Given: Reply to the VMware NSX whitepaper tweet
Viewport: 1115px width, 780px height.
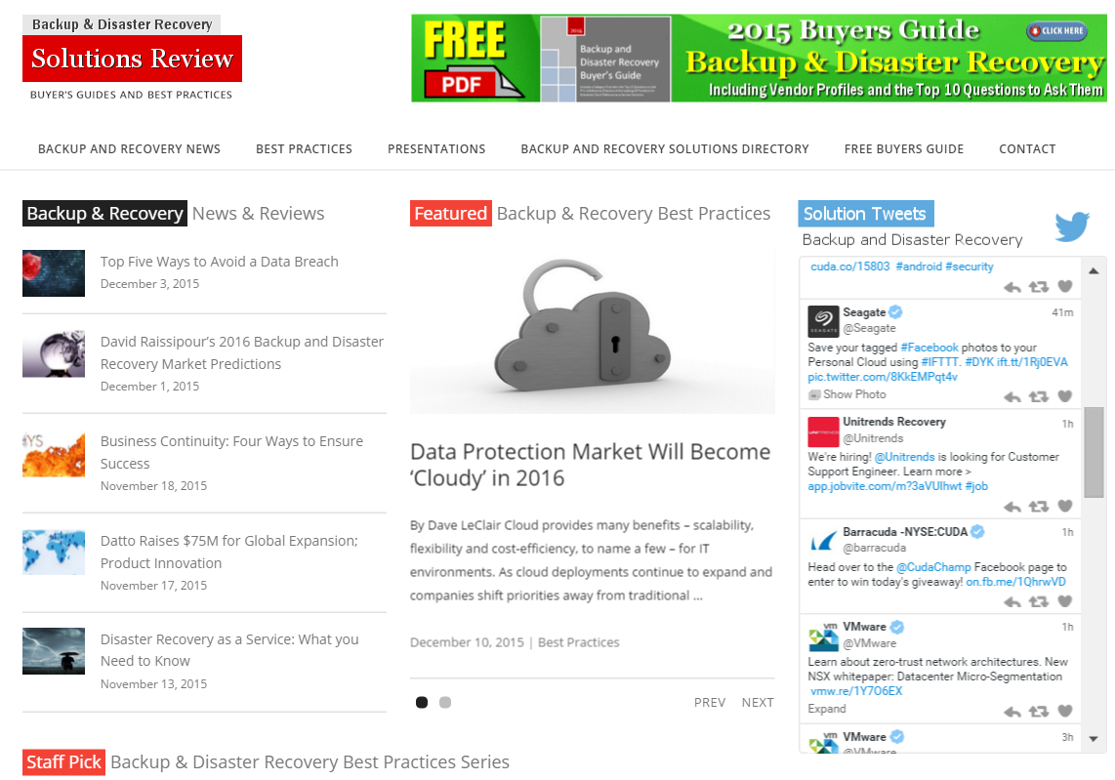Looking at the screenshot, I should click(x=1012, y=711).
